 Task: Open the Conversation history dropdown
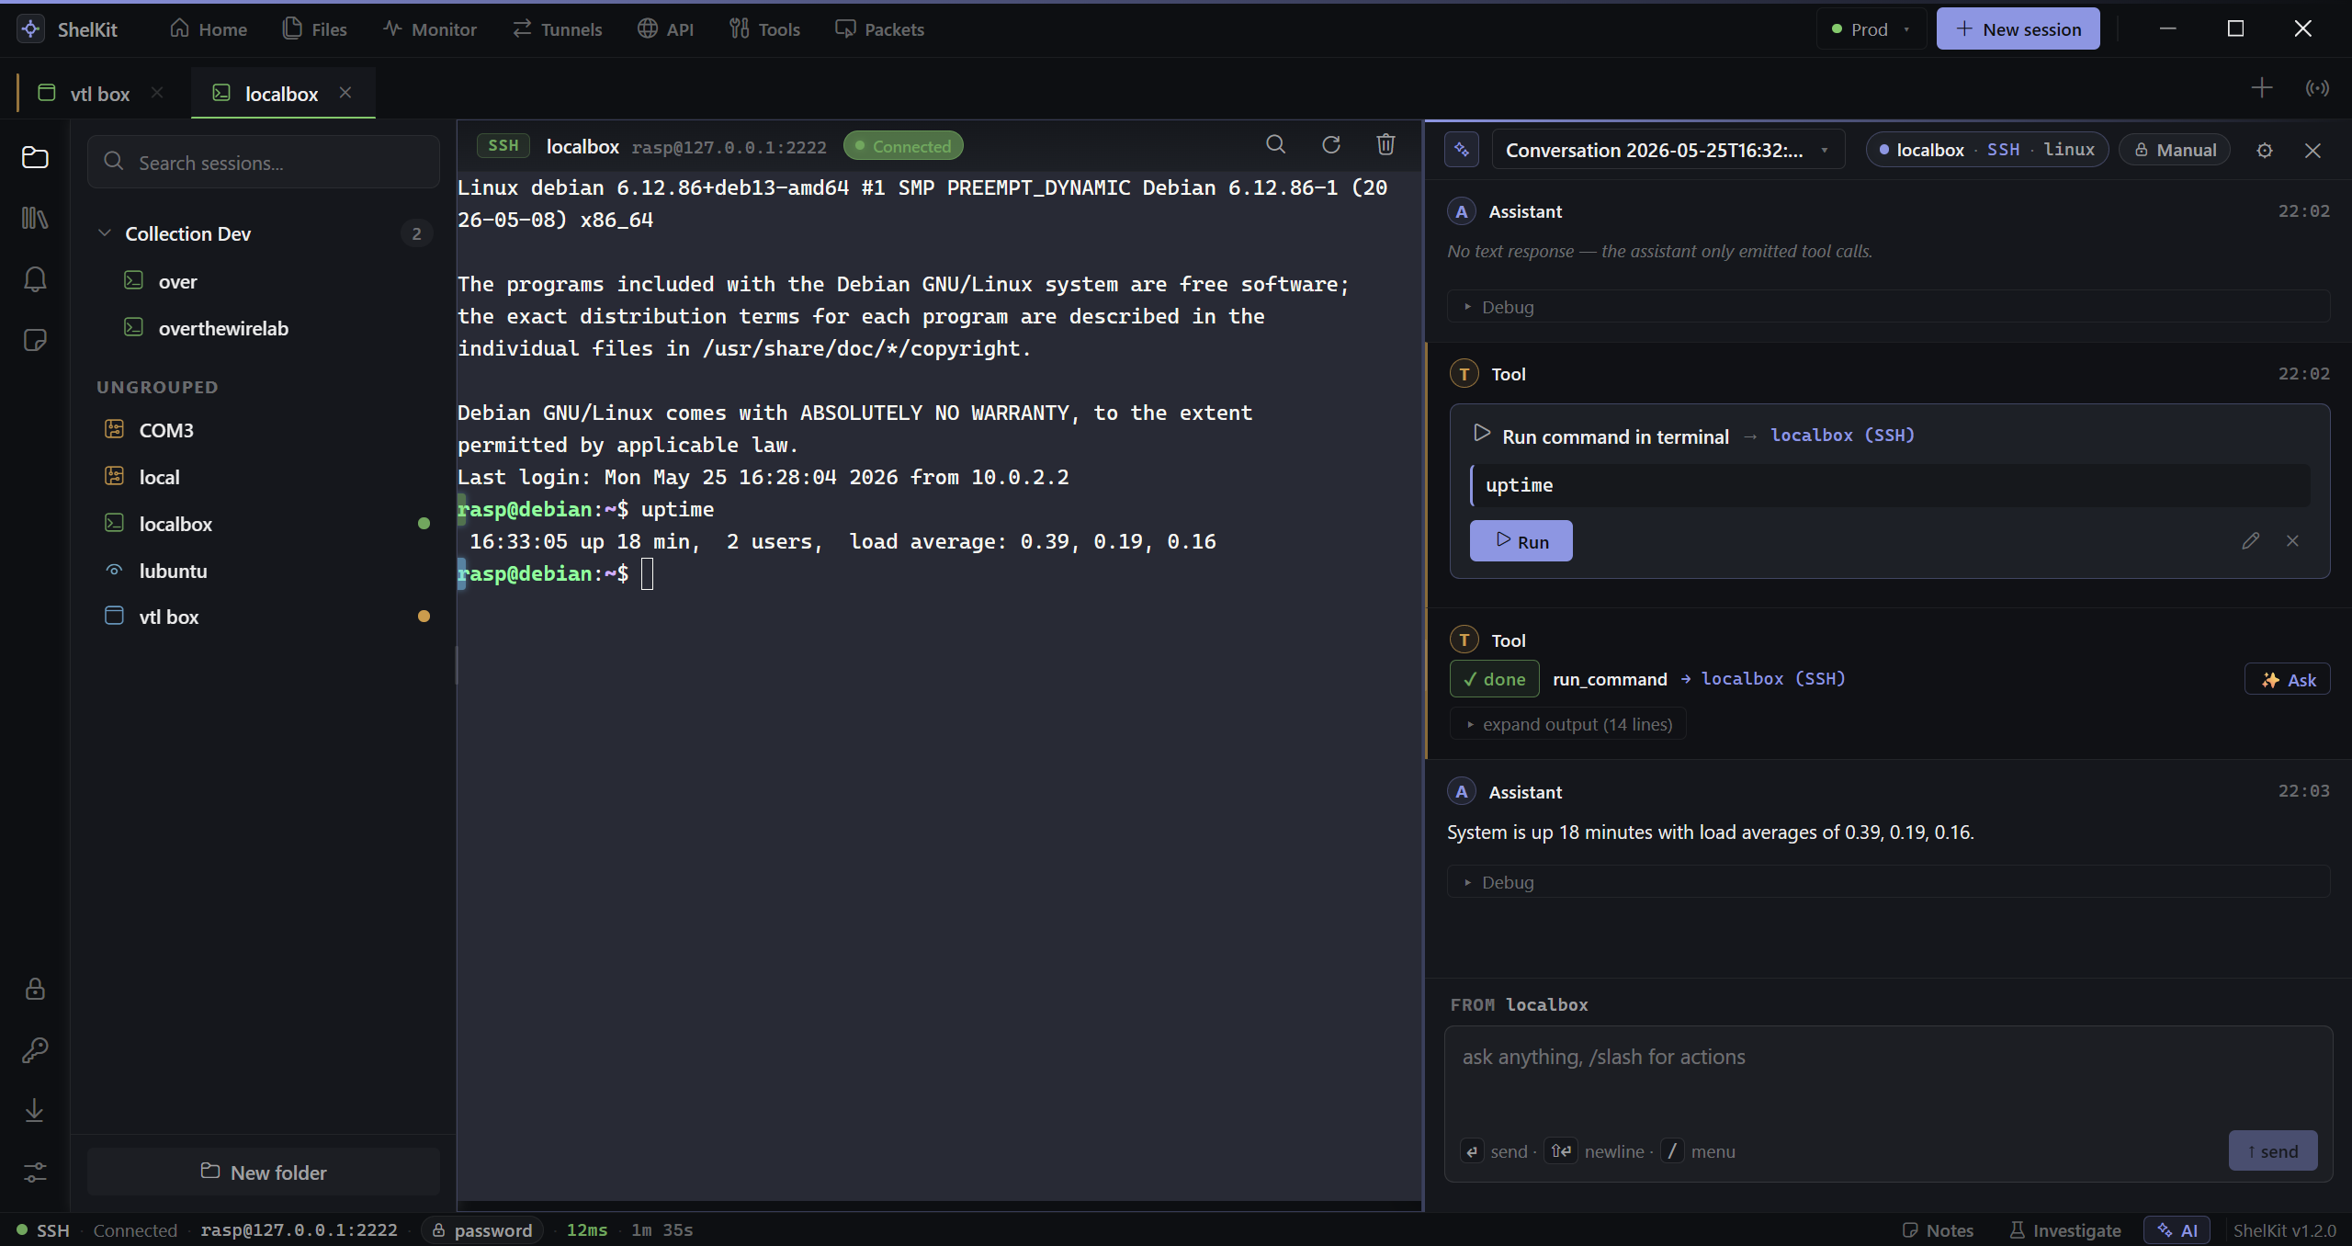tap(1668, 150)
